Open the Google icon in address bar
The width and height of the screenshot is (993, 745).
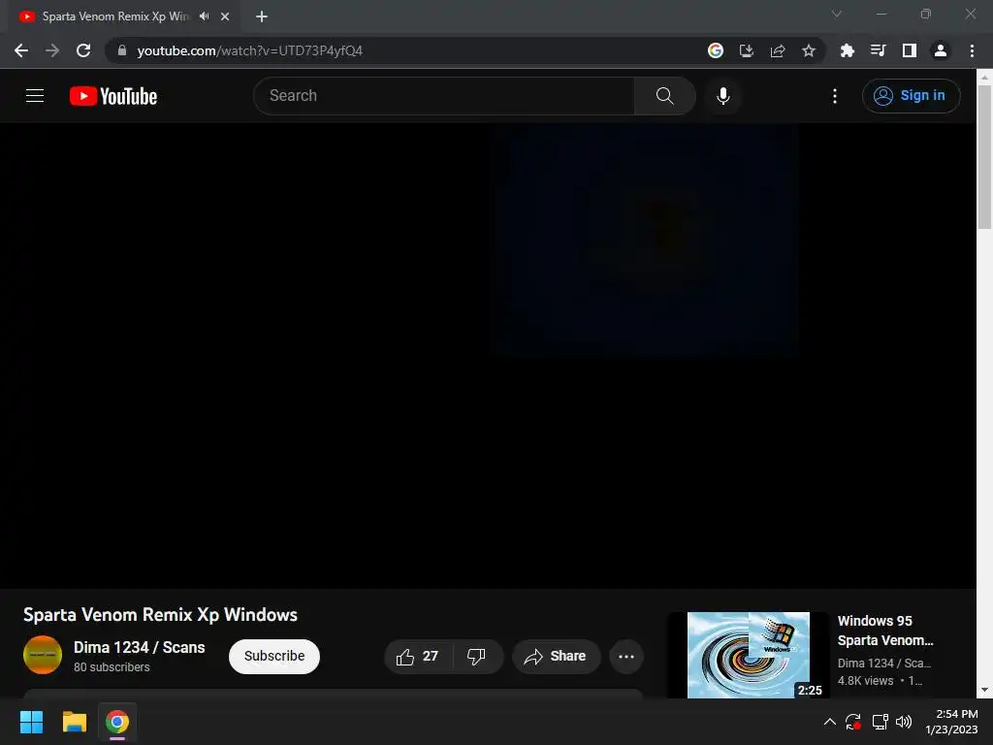pos(716,50)
